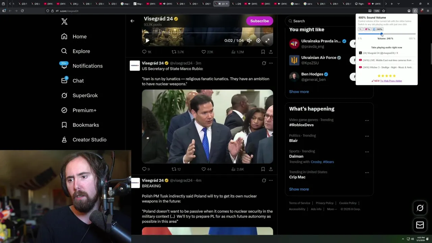Bookmark the Marco Rubio post
Image resolution: width=432 pixels, height=243 pixels.
tap(263, 169)
